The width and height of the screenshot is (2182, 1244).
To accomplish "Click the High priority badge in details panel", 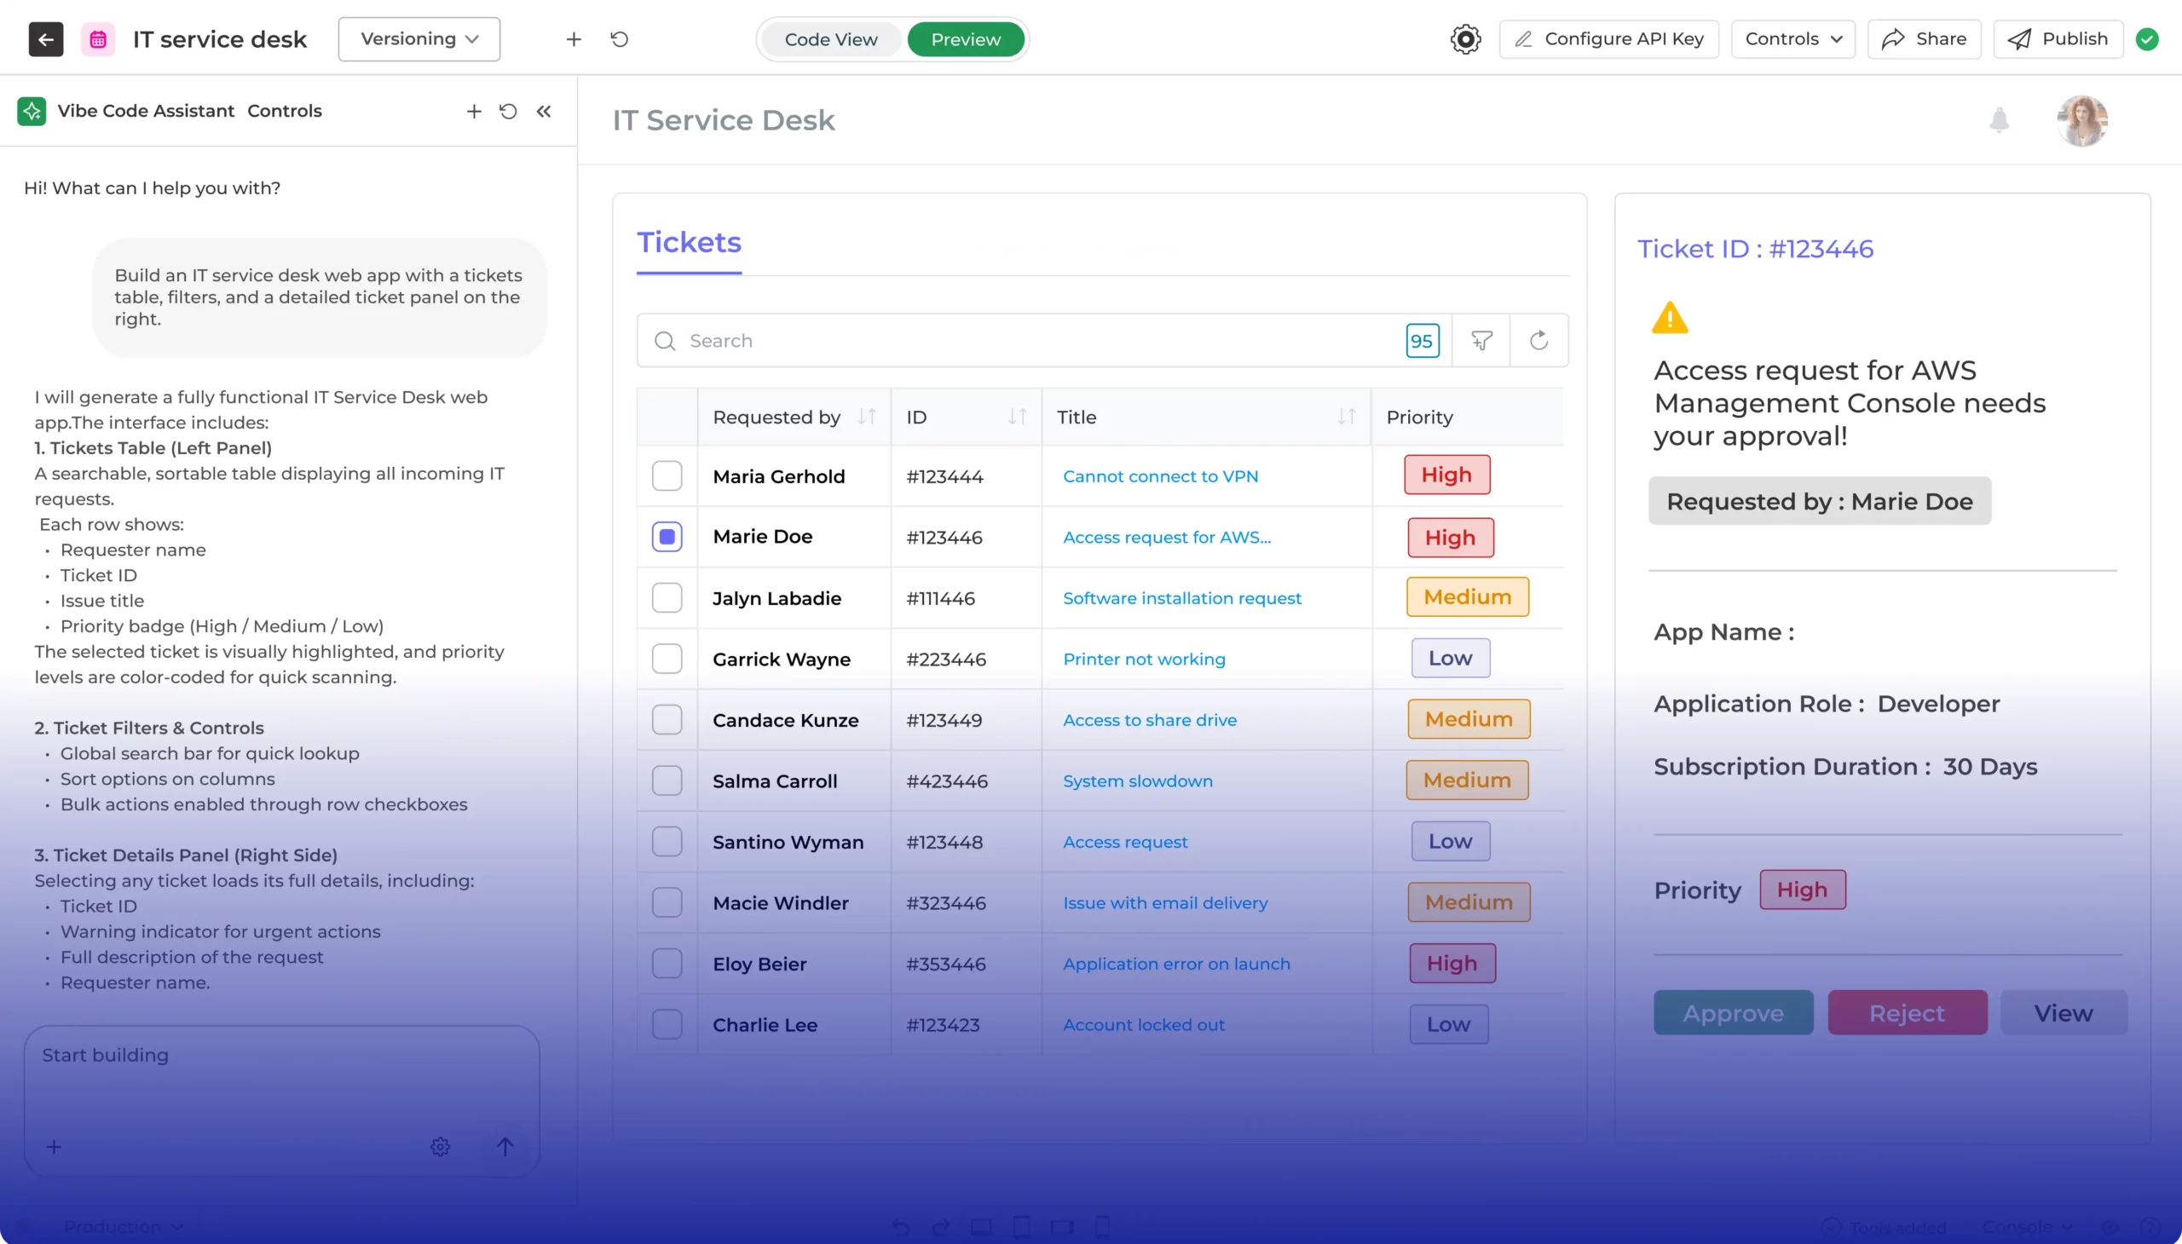I will 1802,890.
